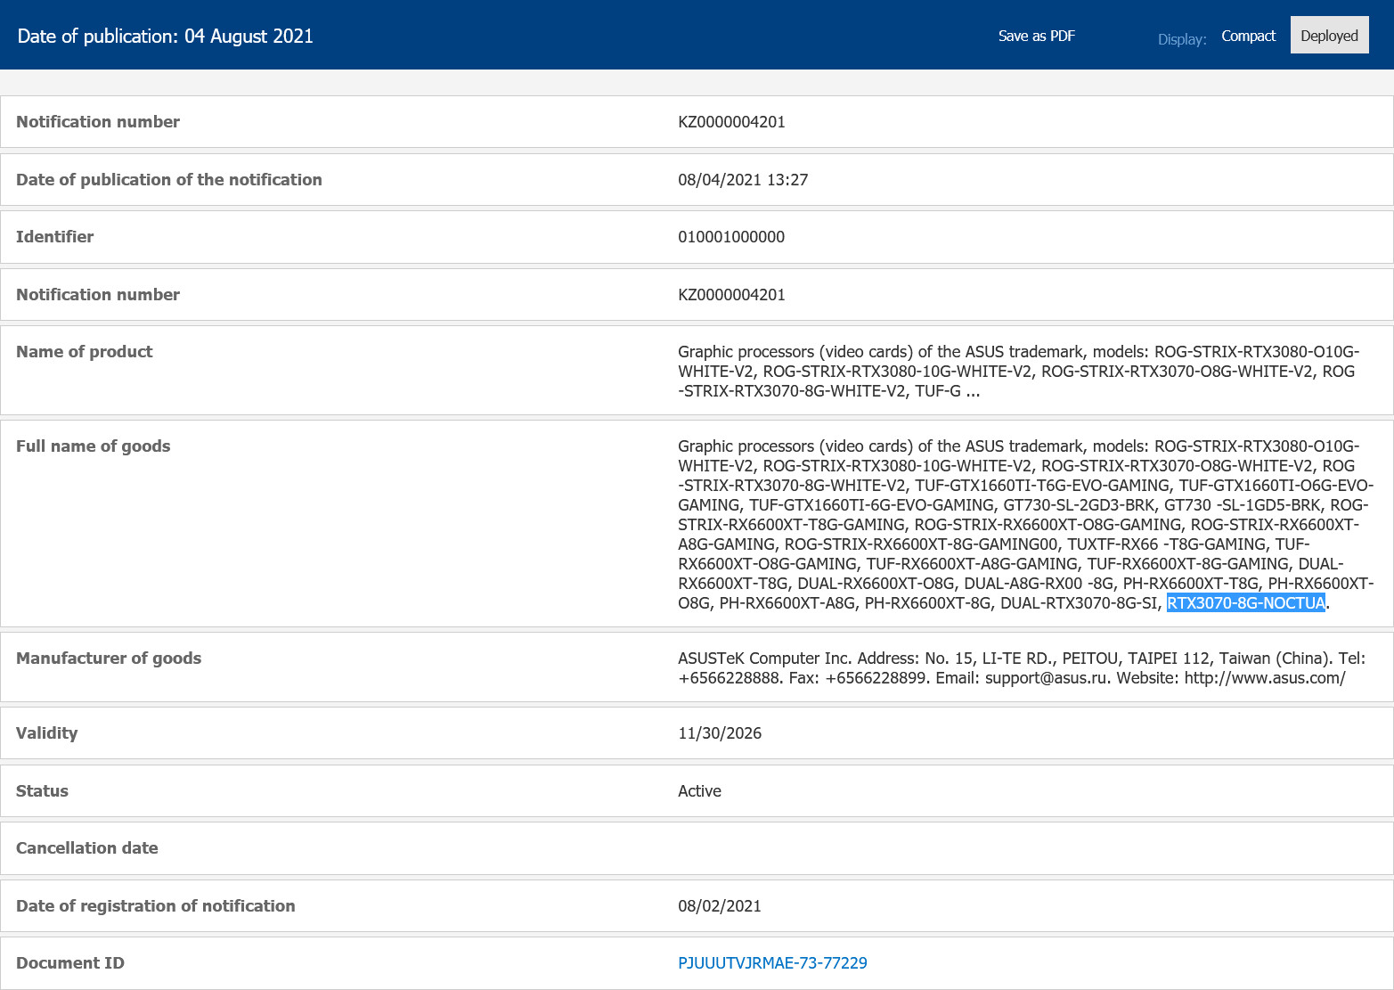Viewport: 1394px width, 990px height.
Task: Click the registration date 08/02/2021
Action: 720,906
